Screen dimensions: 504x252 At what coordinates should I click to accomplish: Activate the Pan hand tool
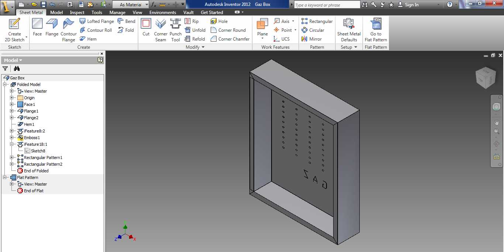tap(497, 122)
